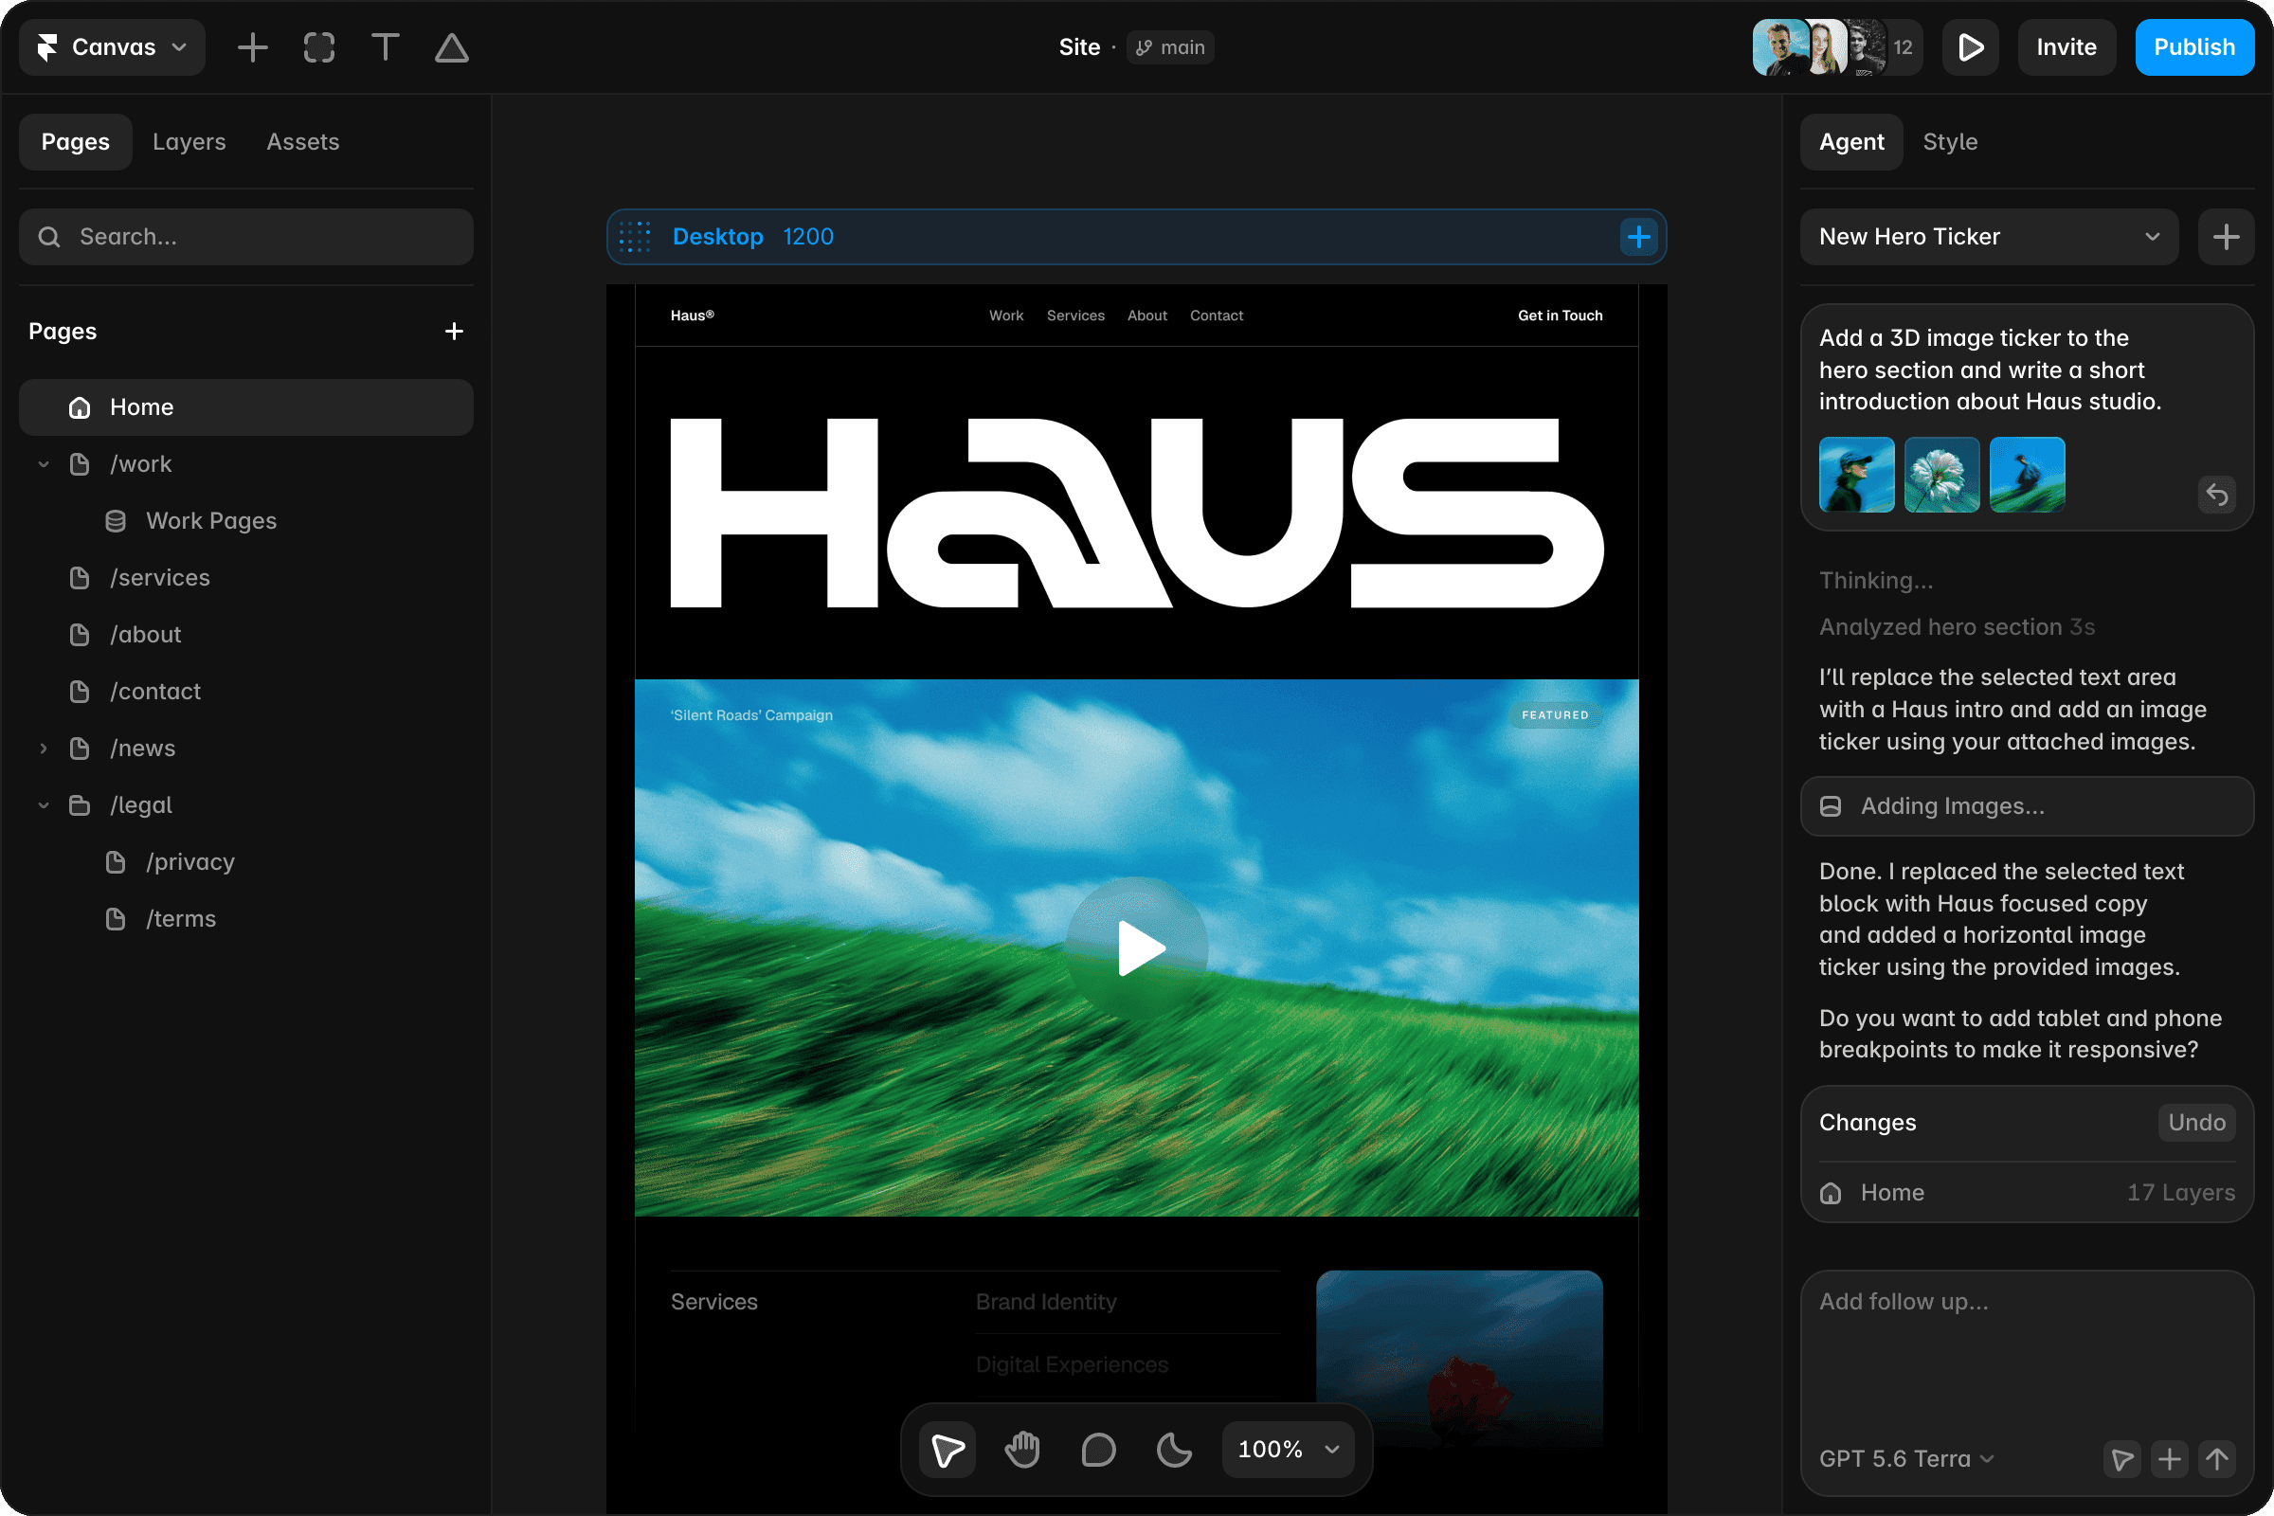Click the Invite button
Image resolution: width=2274 pixels, height=1516 pixels.
pos(2066,47)
